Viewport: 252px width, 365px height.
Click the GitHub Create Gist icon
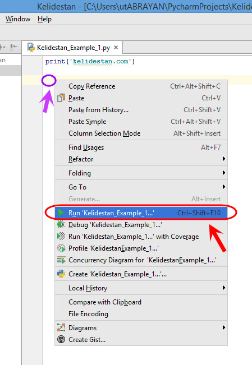click(61, 340)
